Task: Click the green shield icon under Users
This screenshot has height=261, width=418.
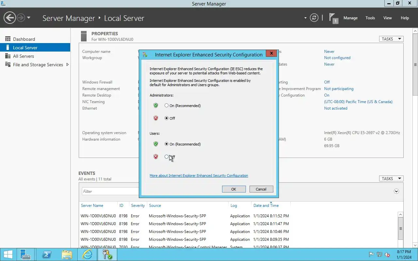Action: (156, 144)
